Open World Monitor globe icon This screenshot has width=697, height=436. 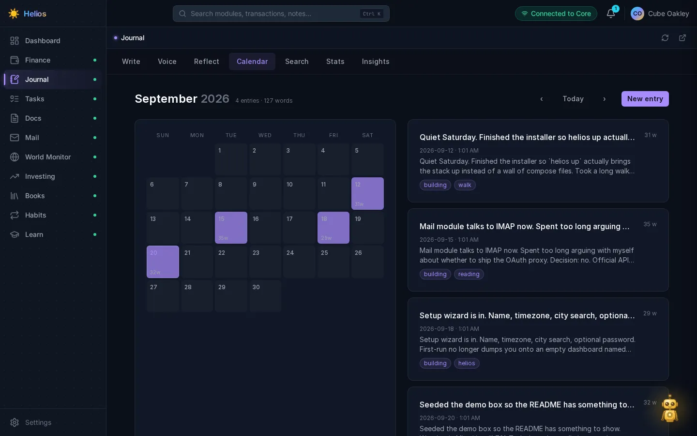click(15, 157)
